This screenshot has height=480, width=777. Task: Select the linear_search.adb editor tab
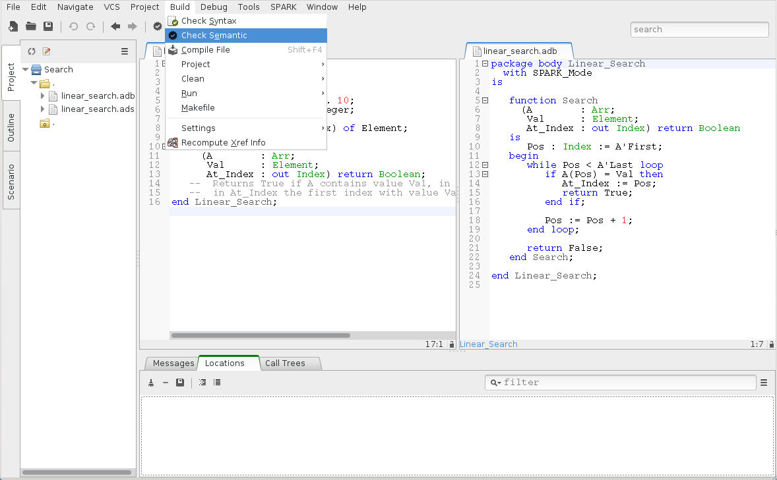coord(520,51)
